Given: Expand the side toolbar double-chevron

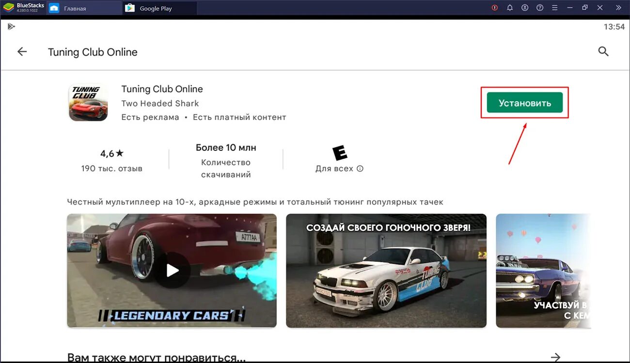Looking at the screenshot, I should (x=618, y=8).
